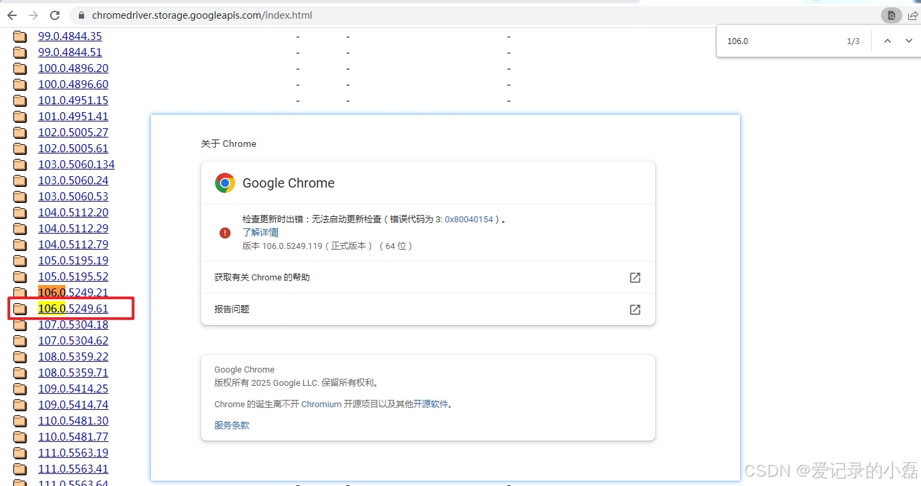
Task: Go forward with the browser forward arrow
Action: click(x=33, y=15)
